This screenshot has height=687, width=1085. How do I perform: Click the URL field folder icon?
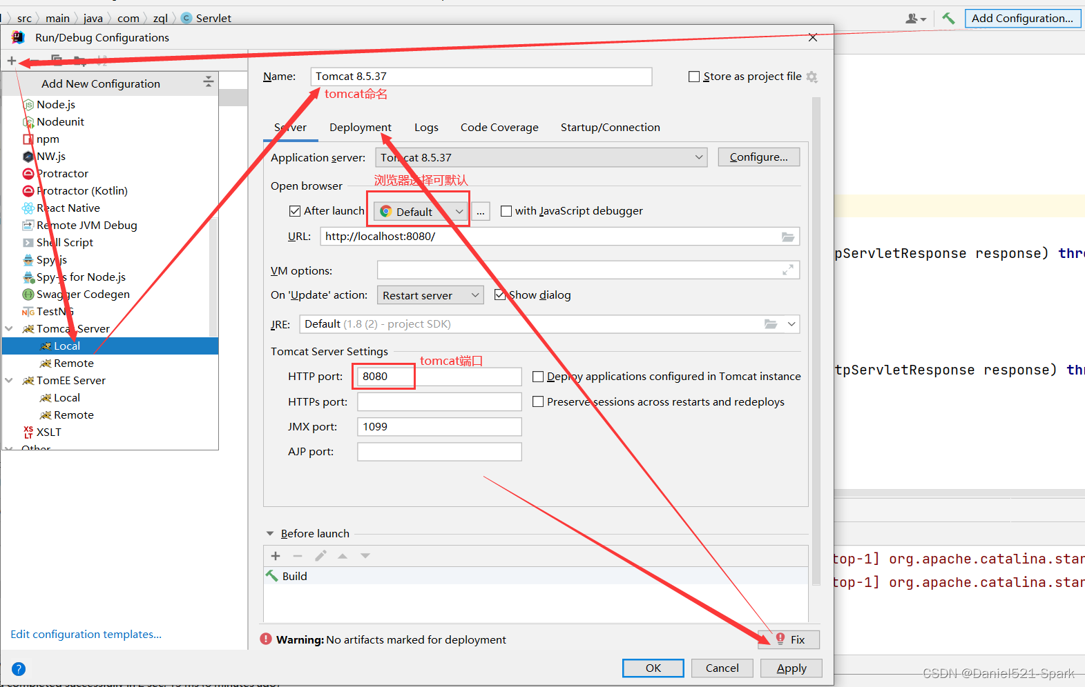[x=787, y=237]
